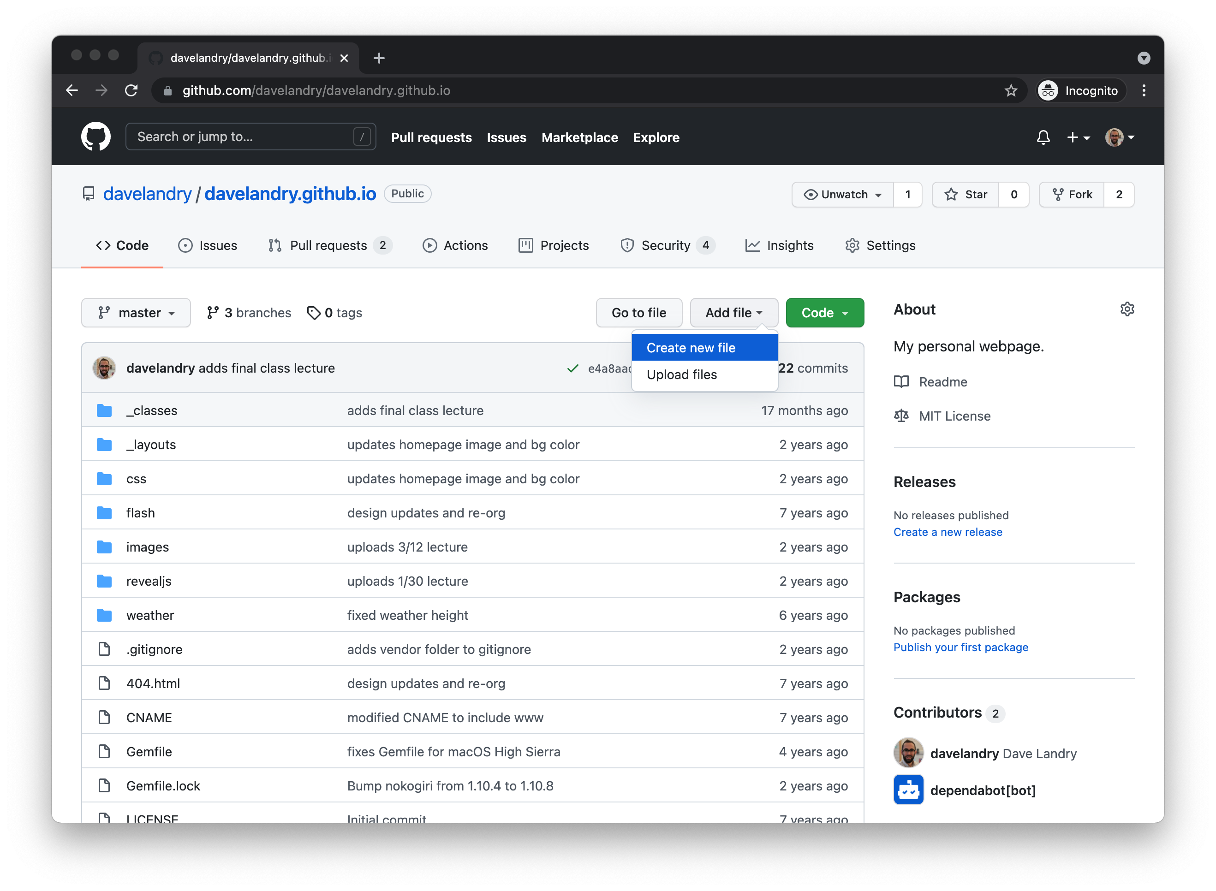Open the _classes folder
The width and height of the screenshot is (1216, 891).
click(x=152, y=410)
